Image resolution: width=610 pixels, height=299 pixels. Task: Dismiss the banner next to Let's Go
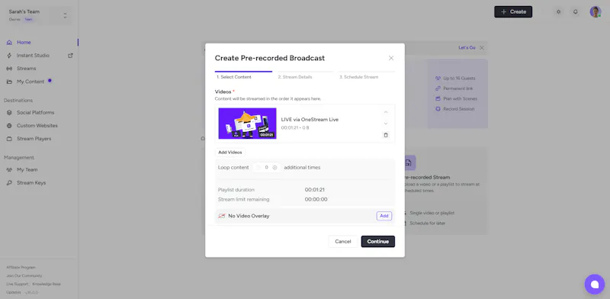click(x=482, y=48)
